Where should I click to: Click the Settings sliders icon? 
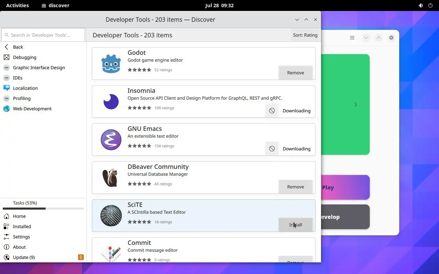7,237
